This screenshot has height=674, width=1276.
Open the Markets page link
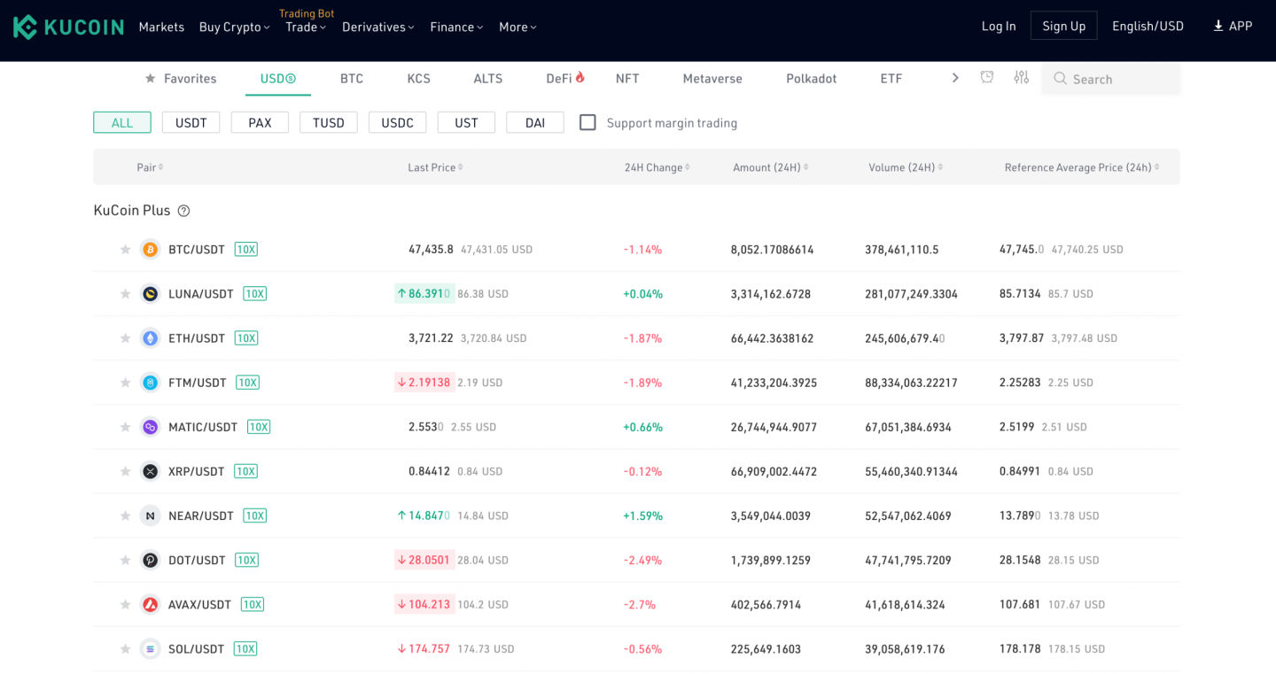point(161,27)
